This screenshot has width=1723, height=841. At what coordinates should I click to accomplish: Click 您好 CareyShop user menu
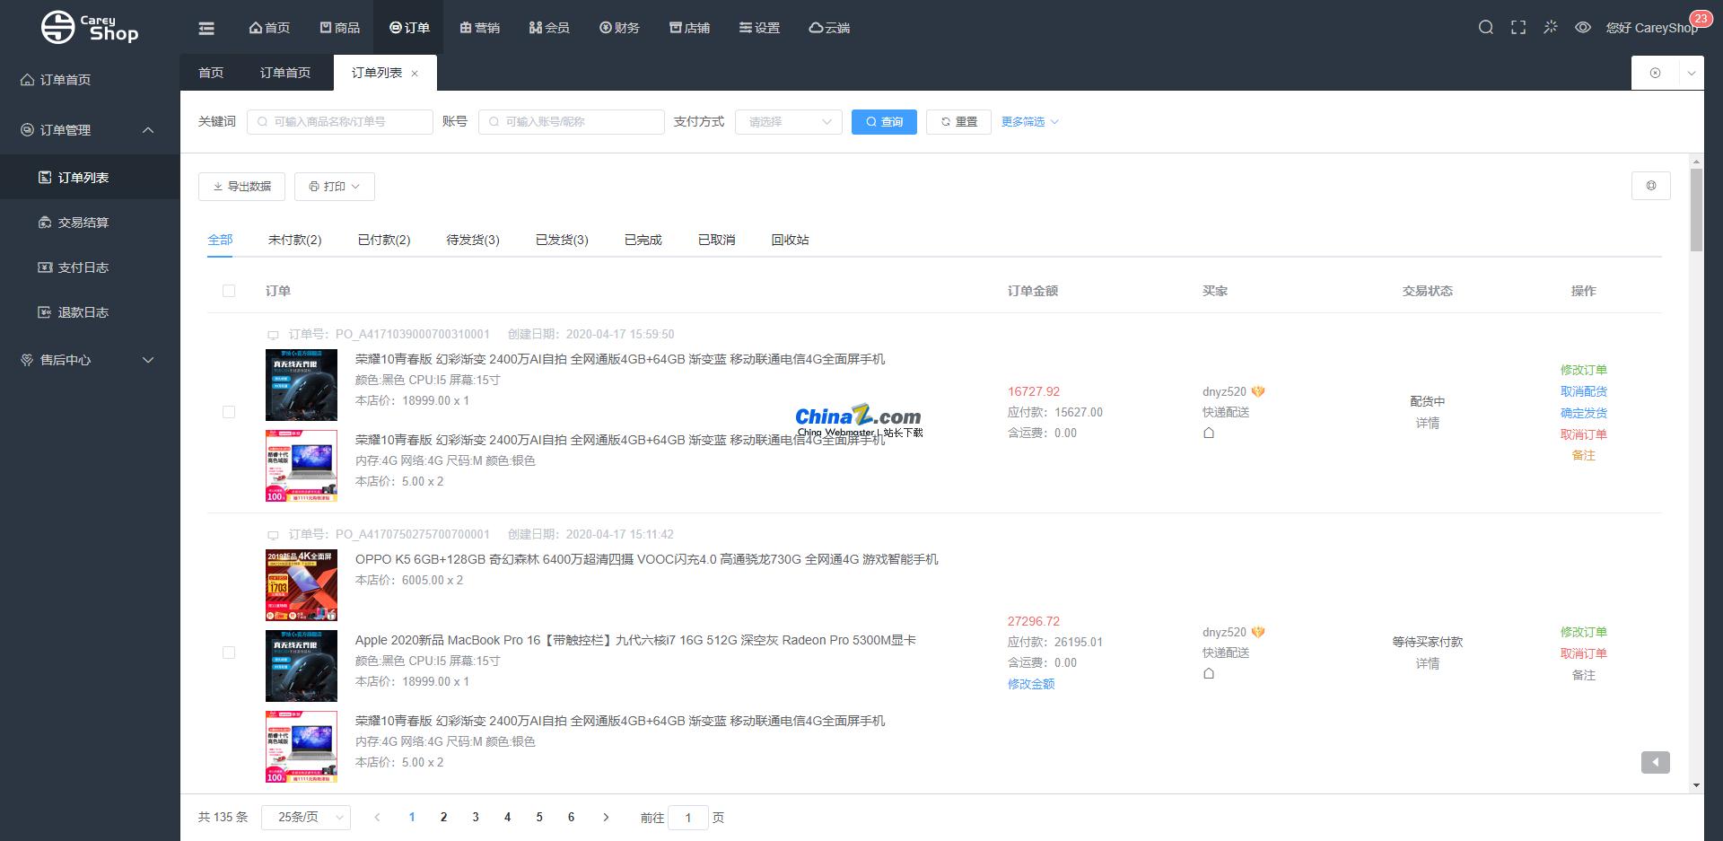1651,28
